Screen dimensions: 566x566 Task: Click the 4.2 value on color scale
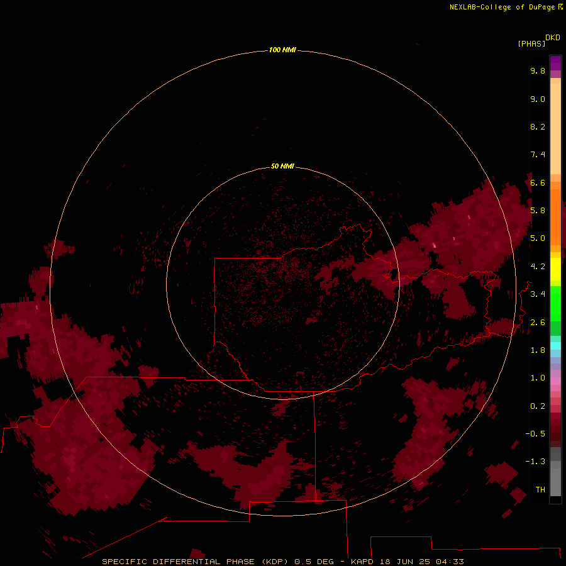pos(538,267)
